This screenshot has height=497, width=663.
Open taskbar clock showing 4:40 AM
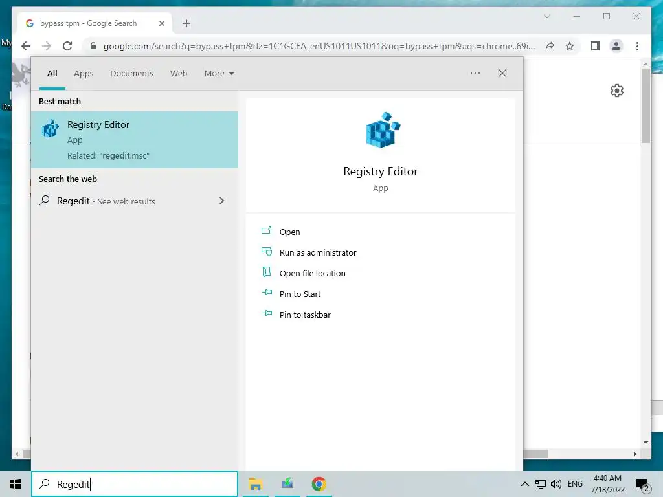click(x=607, y=484)
